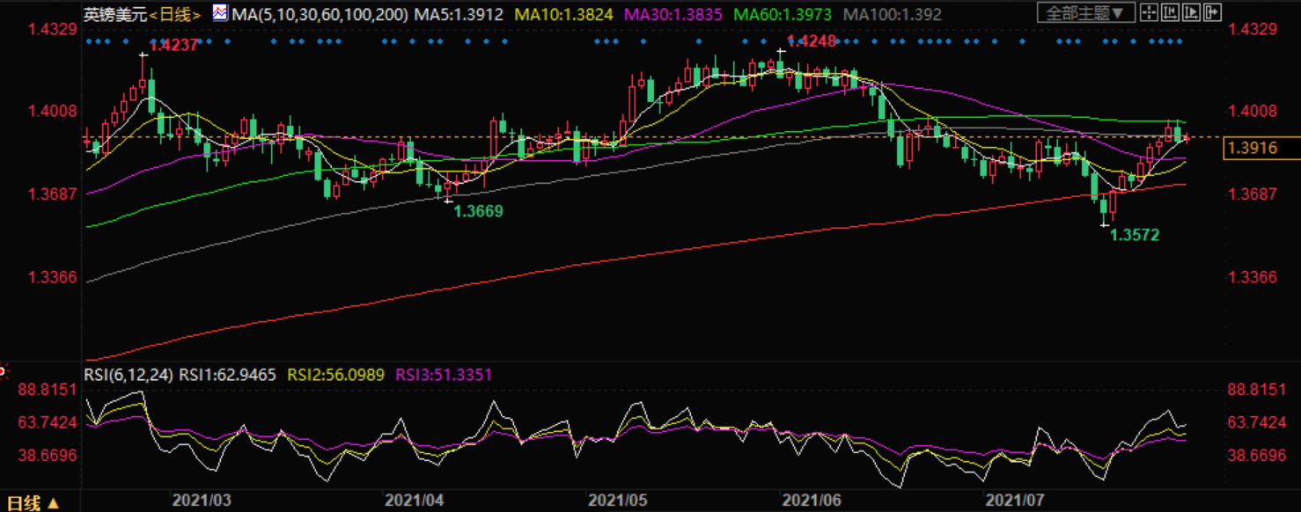Click the 1.3669 low price marker
The width and height of the screenshot is (1301, 512).
click(x=478, y=211)
